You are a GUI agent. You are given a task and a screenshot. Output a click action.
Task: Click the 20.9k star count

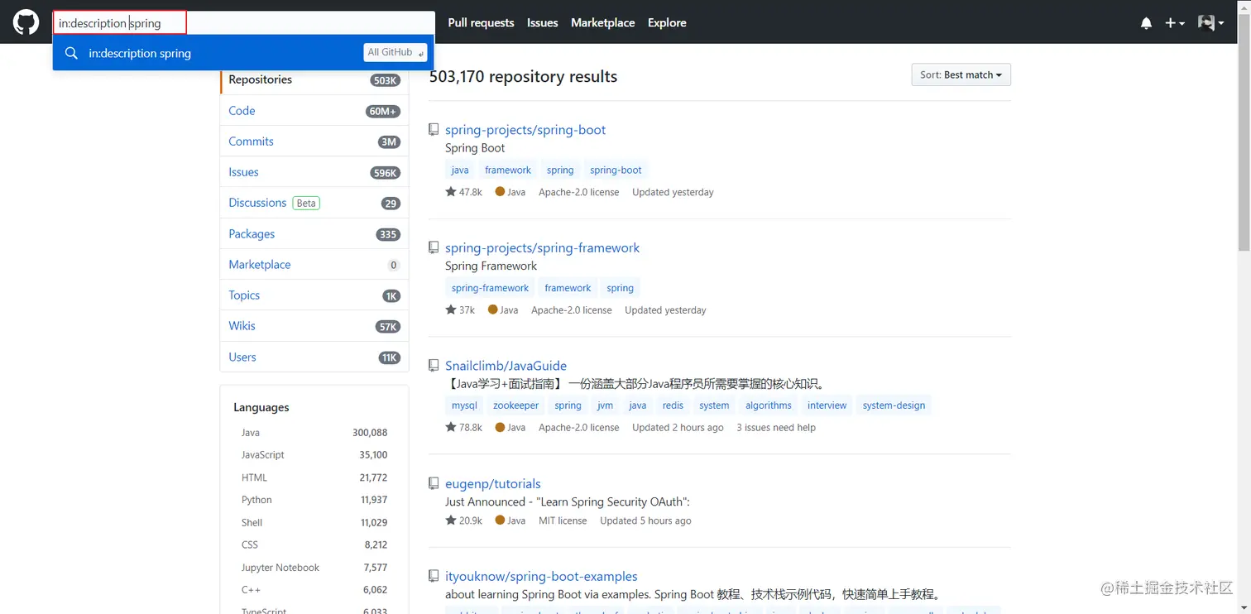click(463, 520)
